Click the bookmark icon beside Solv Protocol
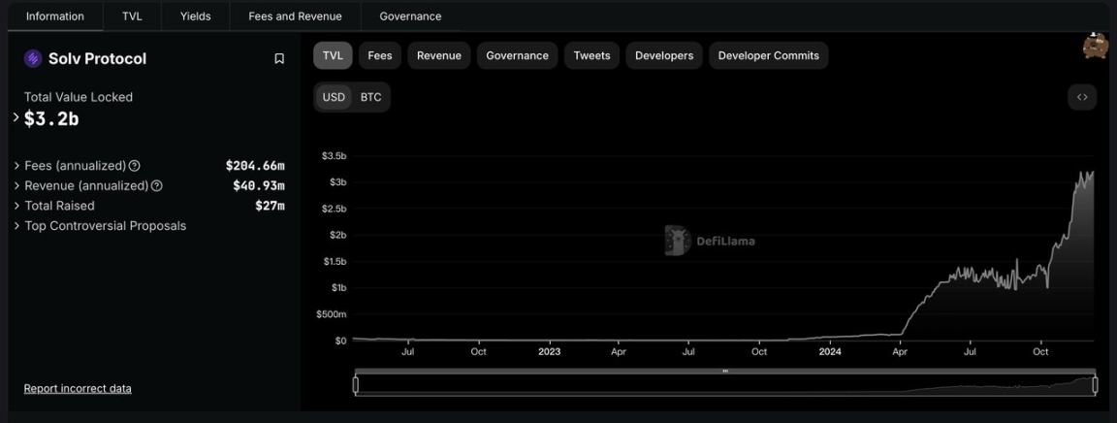This screenshot has width=1117, height=423. (x=279, y=59)
